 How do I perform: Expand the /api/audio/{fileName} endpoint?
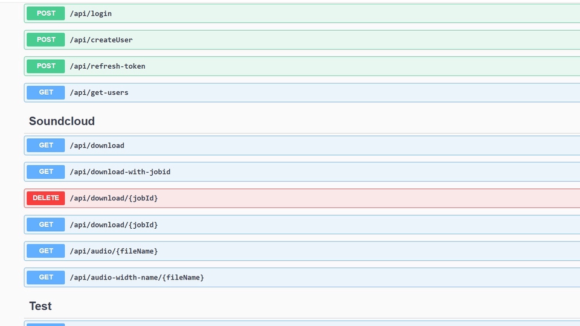click(114, 251)
